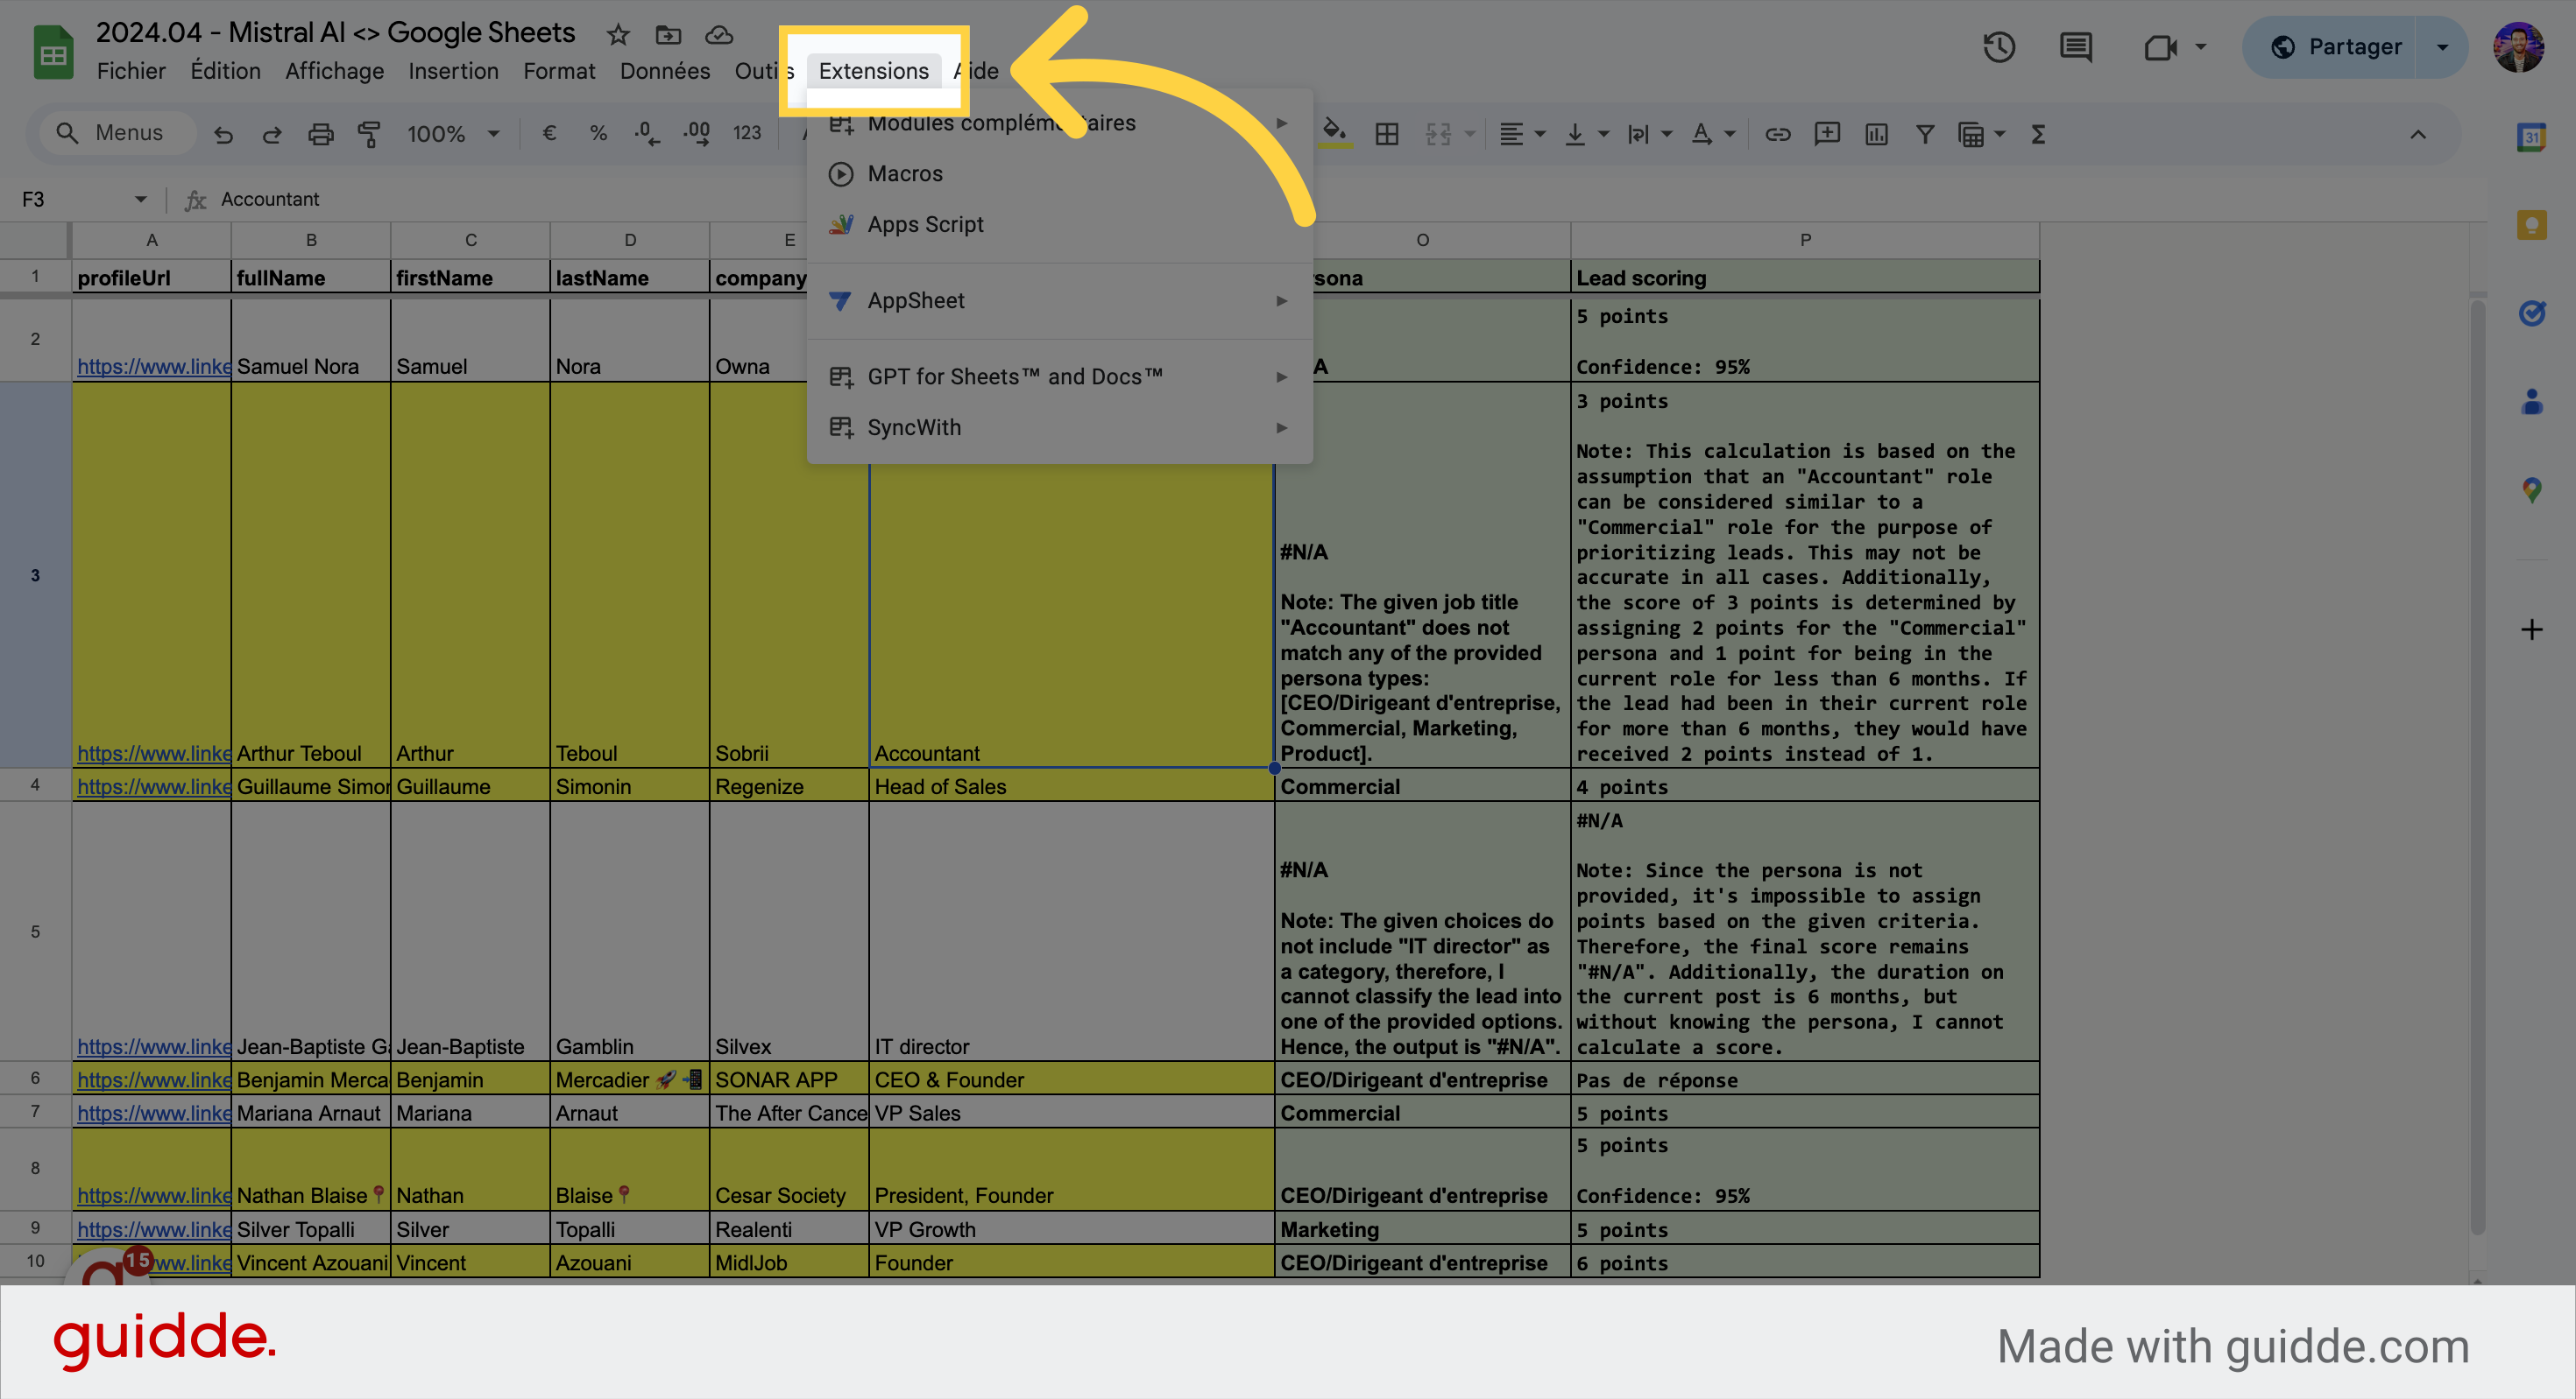Select the paint format roller icon
Viewport: 2576px width, 1399px height.
[369, 134]
